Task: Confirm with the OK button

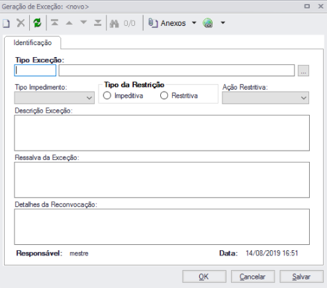Action: coord(204,277)
